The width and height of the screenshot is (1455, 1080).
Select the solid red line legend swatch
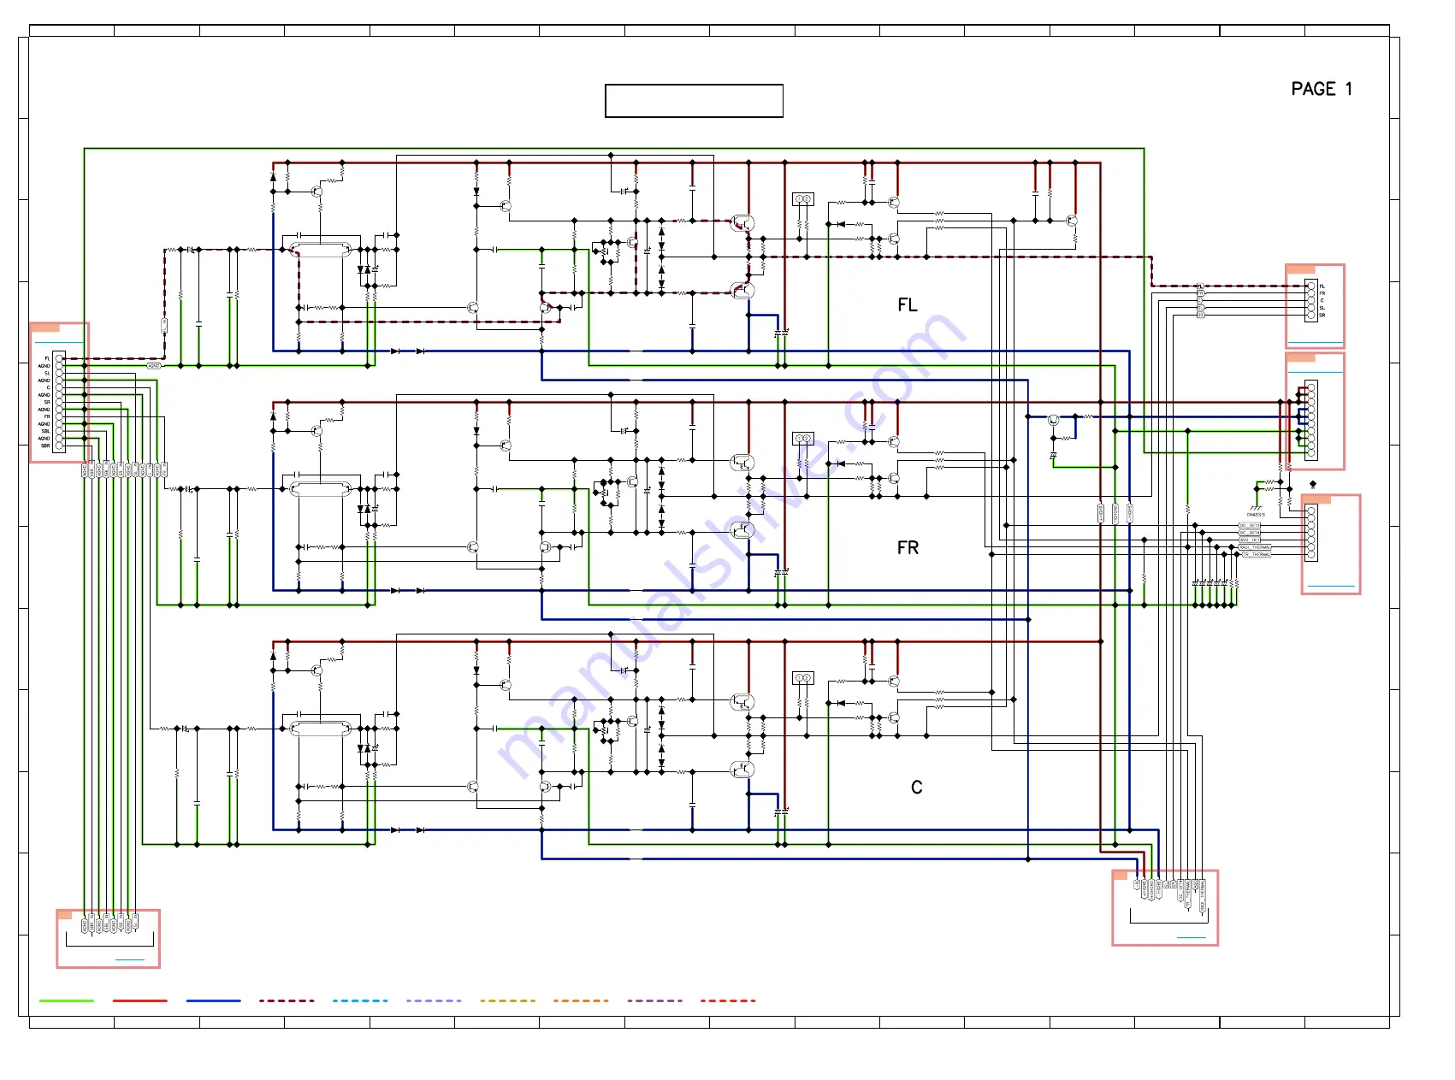140,1000
